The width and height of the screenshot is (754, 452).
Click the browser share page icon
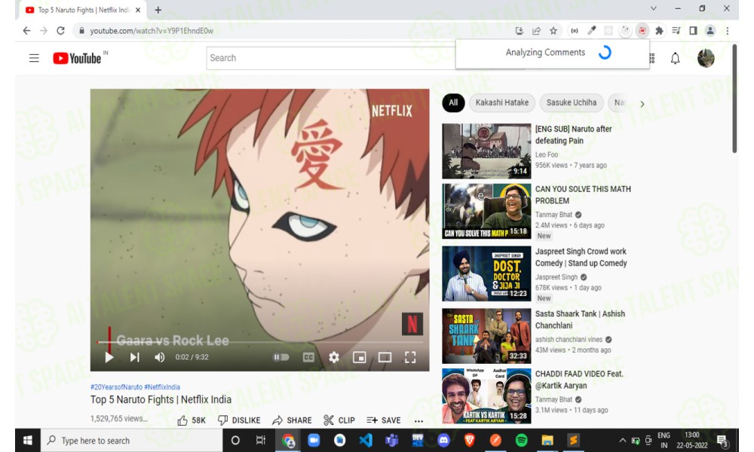tap(536, 31)
